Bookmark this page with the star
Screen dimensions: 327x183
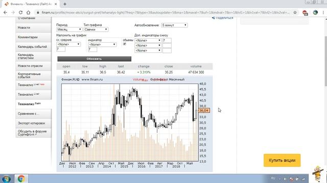[x=295, y=12]
